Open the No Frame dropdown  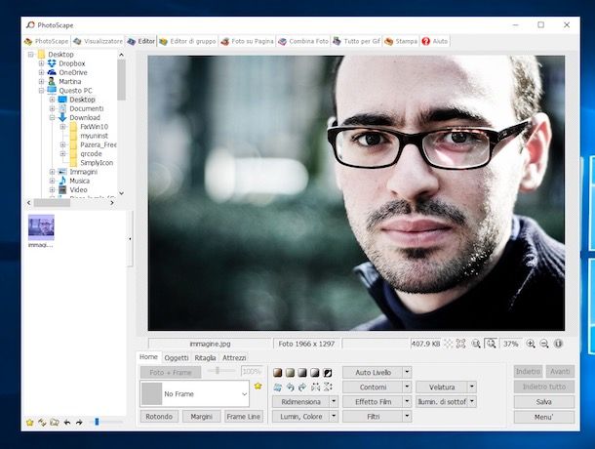click(194, 394)
